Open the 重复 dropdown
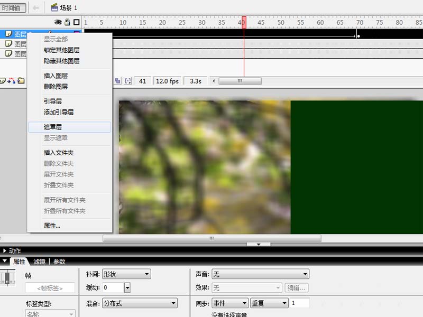The height and width of the screenshot is (317, 423). pos(269,303)
